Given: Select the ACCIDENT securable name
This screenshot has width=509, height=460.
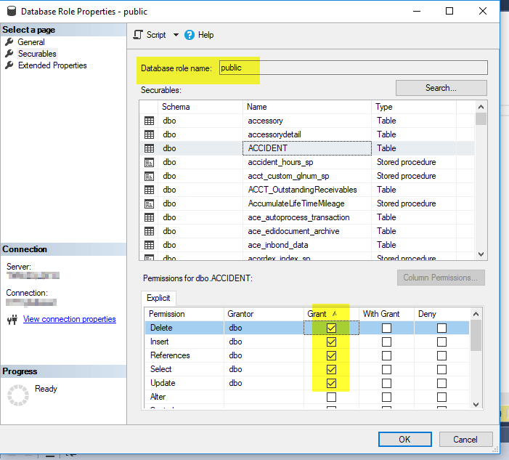Looking at the screenshot, I should pos(268,148).
